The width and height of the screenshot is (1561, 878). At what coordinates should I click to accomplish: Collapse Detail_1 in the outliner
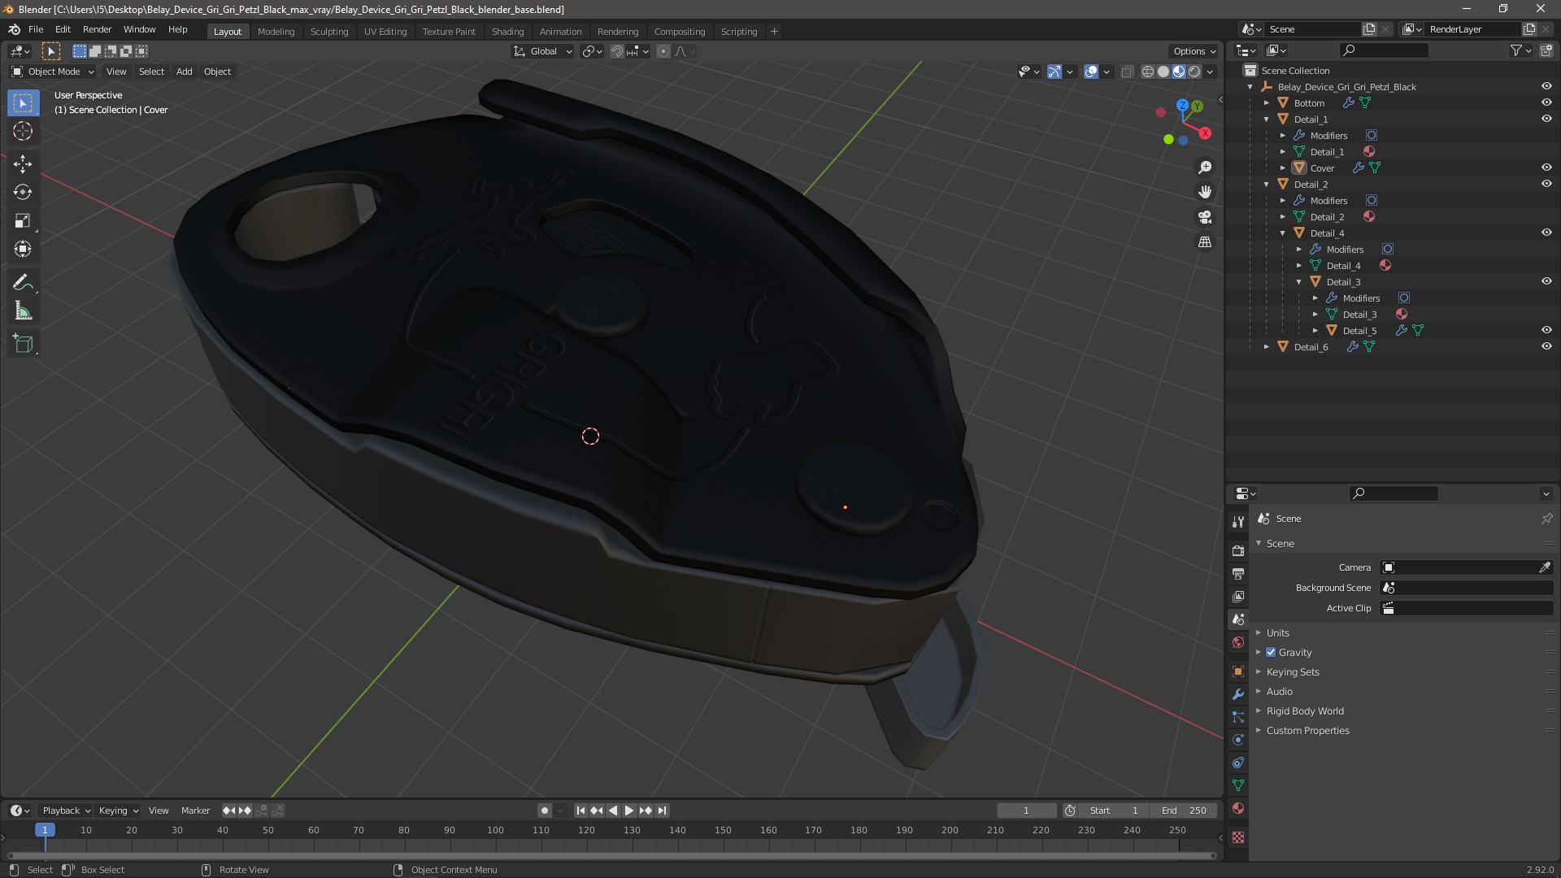pos(1267,120)
